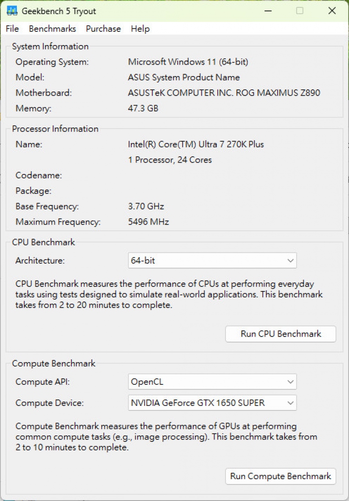Expand the Compute Device GTX 1650 dropdown
The width and height of the screenshot is (349, 501).
pos(212,403)
